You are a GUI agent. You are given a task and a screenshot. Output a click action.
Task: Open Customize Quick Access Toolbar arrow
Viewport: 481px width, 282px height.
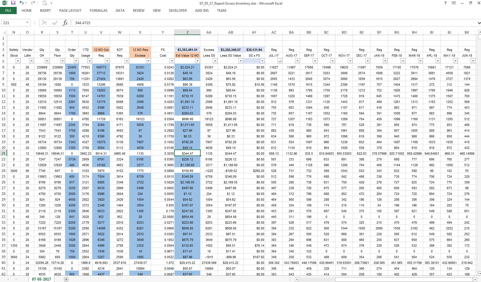(x=51, y=3)
